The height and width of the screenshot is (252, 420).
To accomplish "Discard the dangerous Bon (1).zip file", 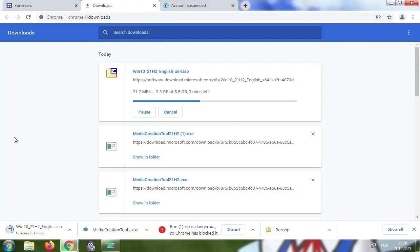I will 233,230.
